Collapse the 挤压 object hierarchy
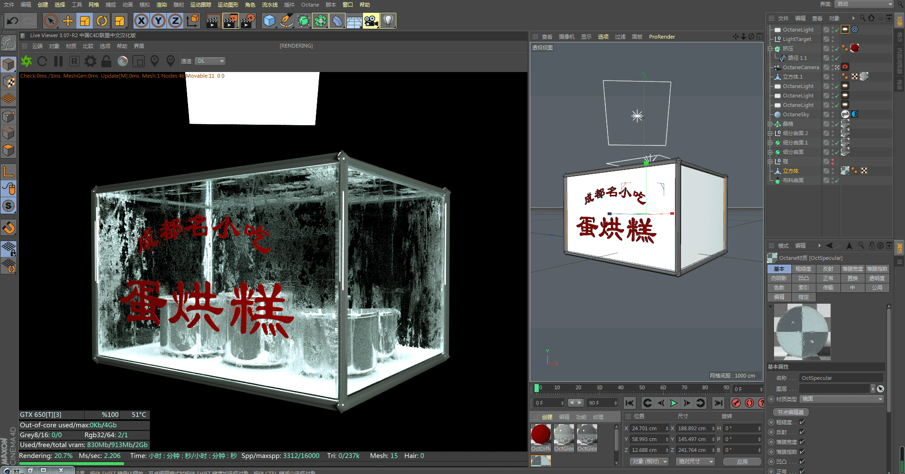 point(770,48)
